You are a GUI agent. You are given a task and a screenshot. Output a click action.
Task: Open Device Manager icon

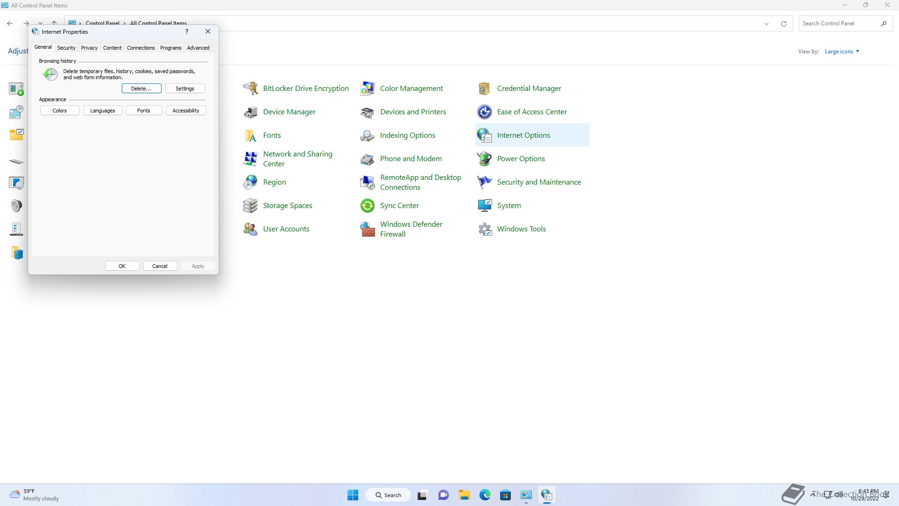[251, 112]
